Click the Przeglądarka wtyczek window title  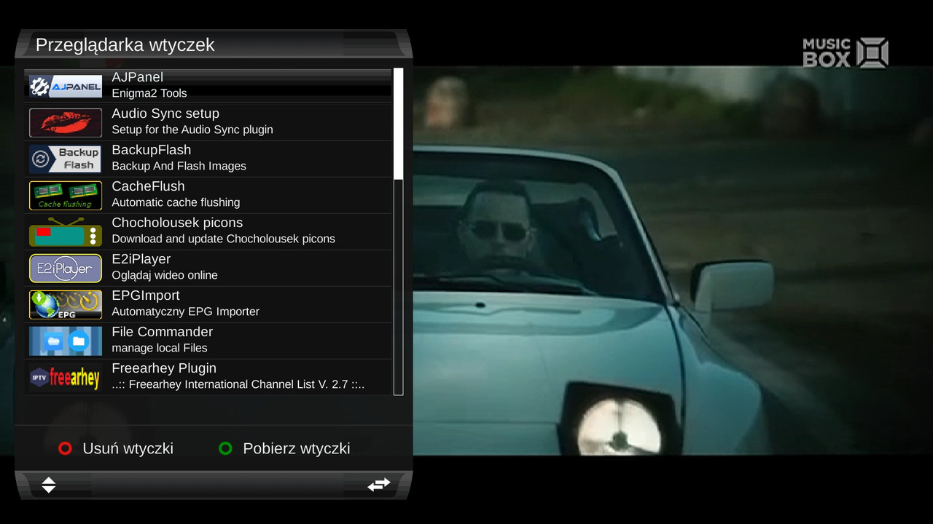(125, 45)
